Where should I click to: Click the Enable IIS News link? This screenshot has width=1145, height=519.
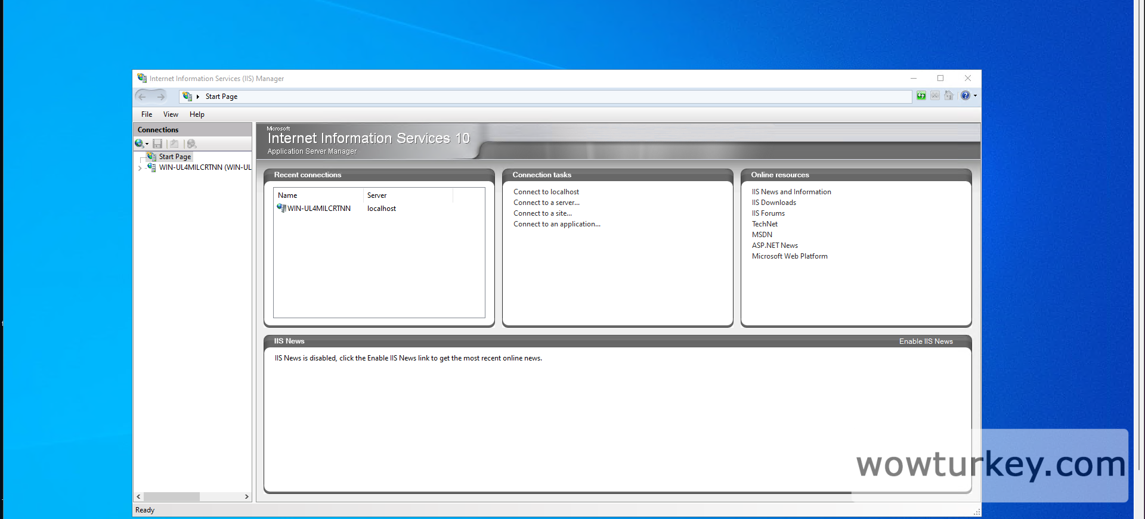(x=926, y=341)
